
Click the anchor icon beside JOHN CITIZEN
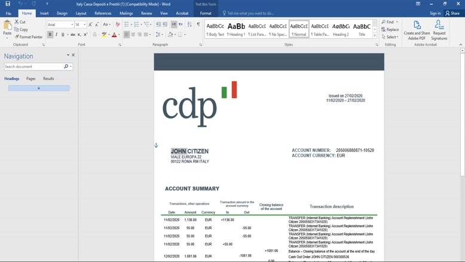pos(156,145)
